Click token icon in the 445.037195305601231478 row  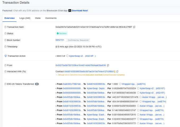click(141, 97)
